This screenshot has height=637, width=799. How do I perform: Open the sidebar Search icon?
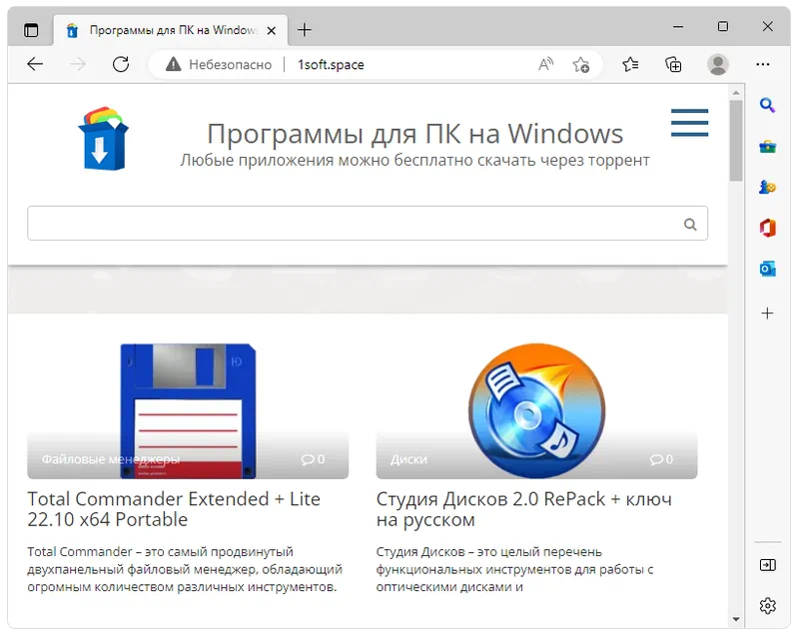pos(767,106)
